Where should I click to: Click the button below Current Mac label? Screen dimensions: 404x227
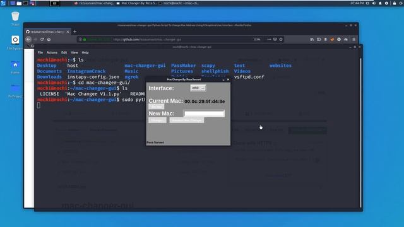pyautogui.click(x=156, y=107)
